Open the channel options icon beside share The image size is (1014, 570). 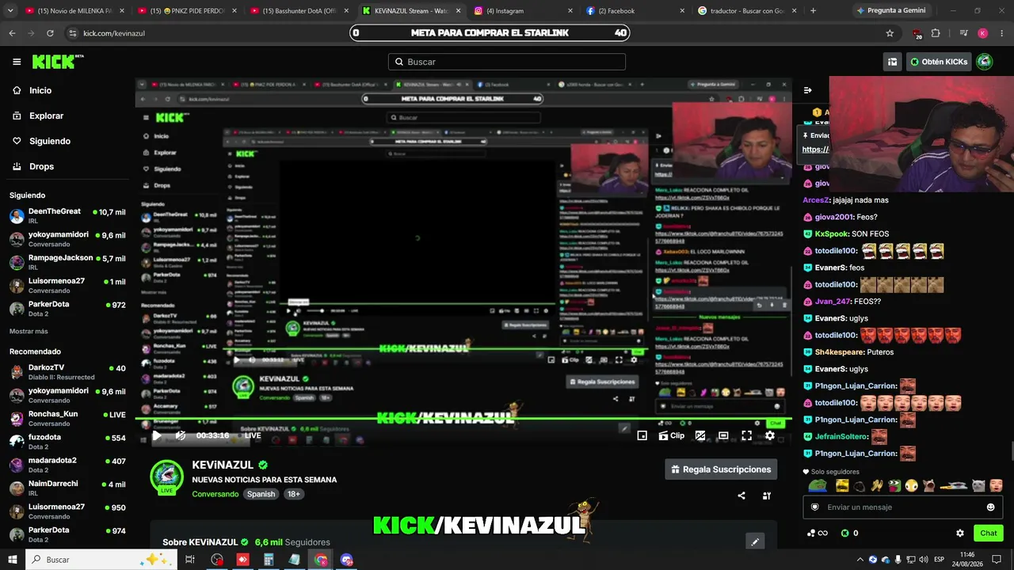point(767,496)
